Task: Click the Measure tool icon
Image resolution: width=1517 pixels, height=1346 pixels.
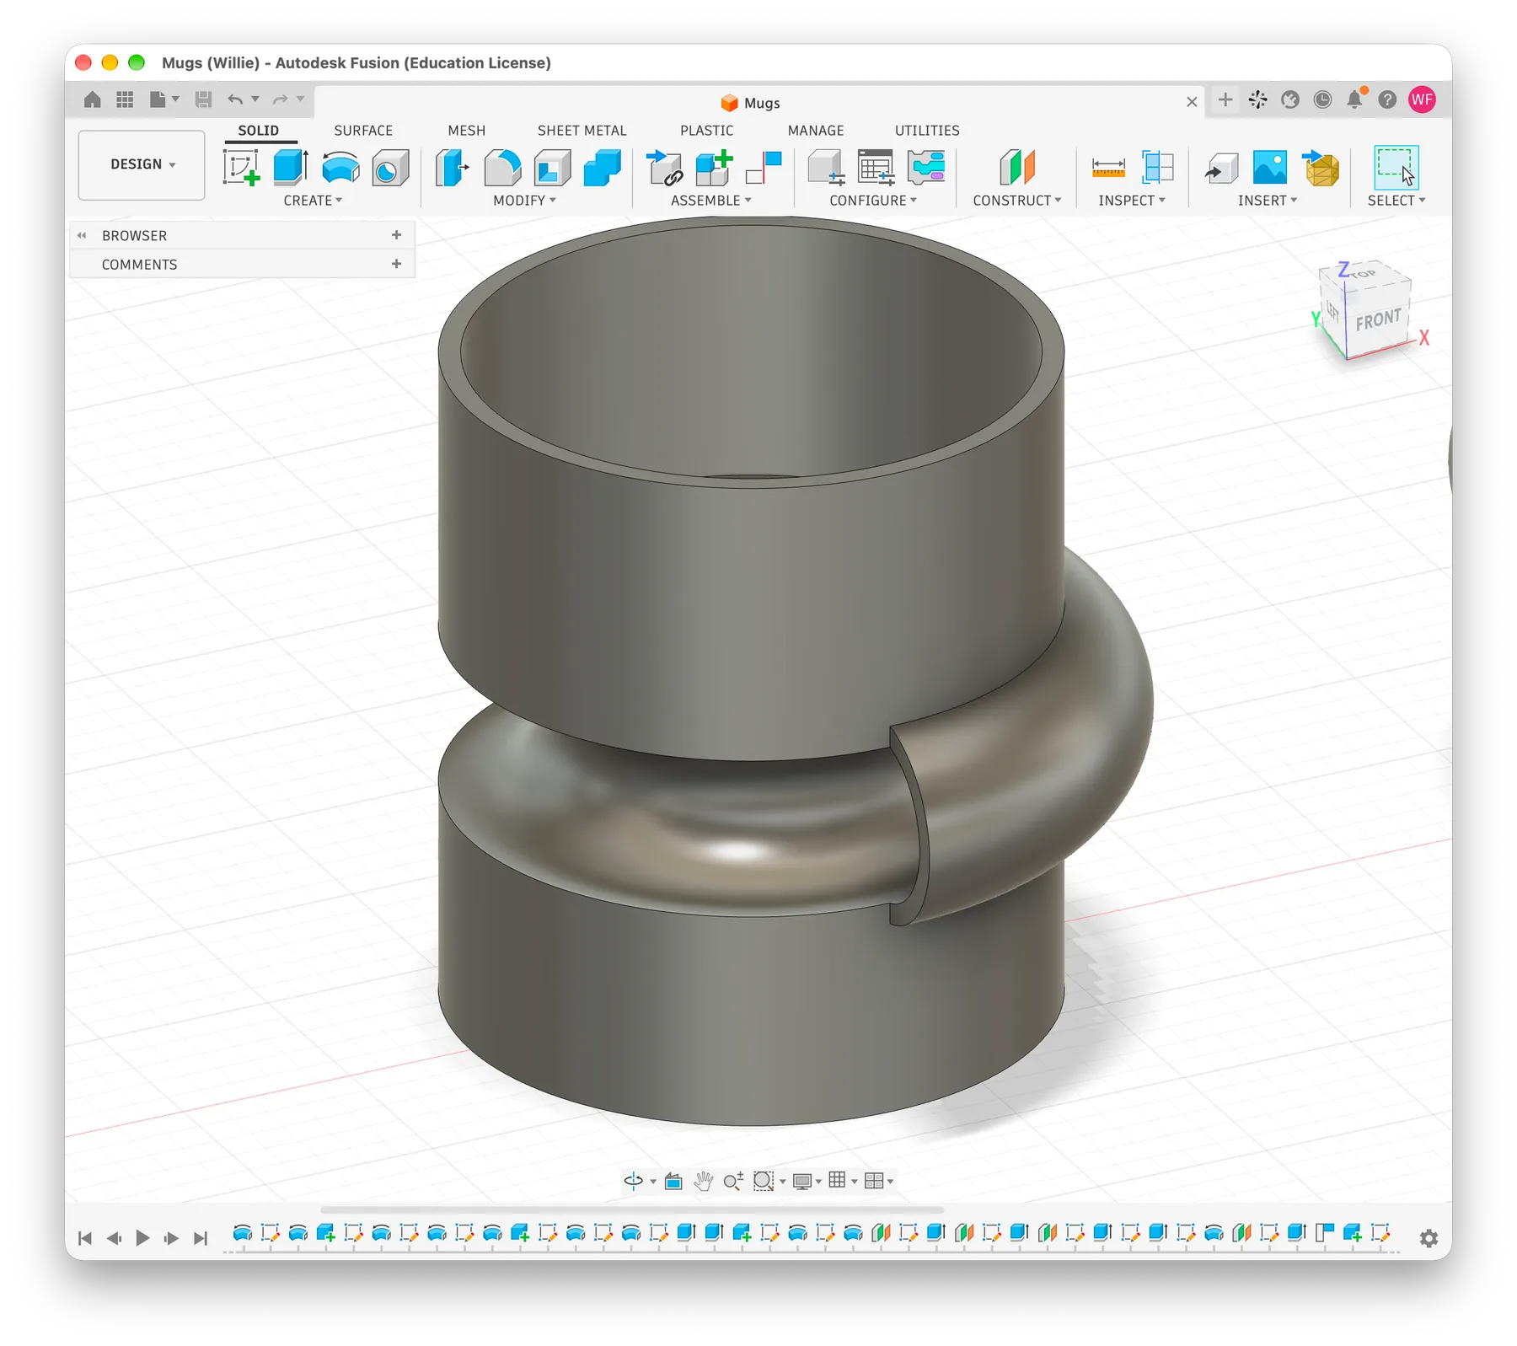Action: point(1108,167)
